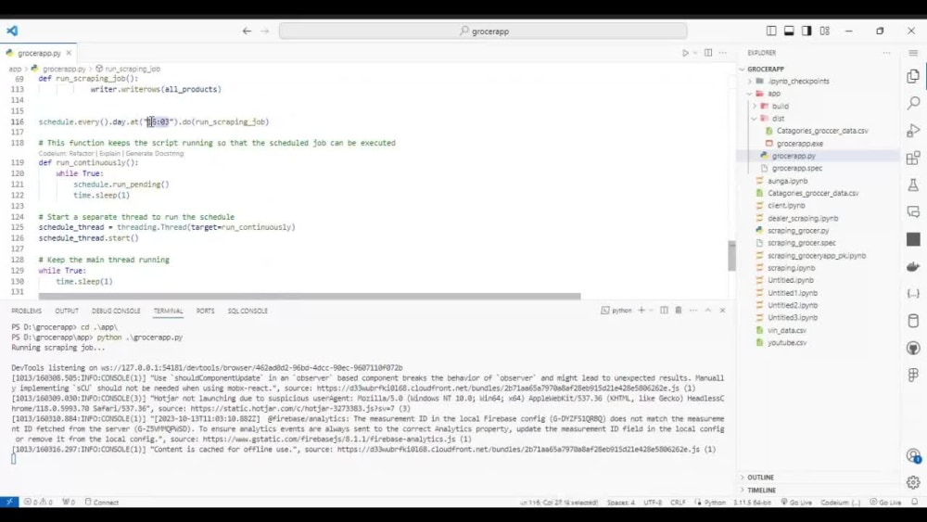Click the editor horizontal scrollbar
The width and height of the screenshot is (927, 522).
point(310,296)
